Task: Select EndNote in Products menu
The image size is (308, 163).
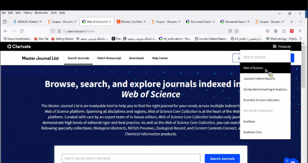Action: coord(265,122)
